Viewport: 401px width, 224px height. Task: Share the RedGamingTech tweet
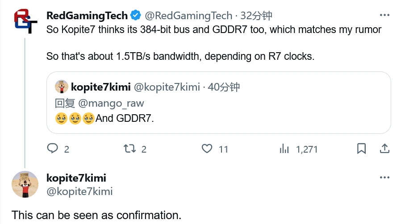(384, 149)
